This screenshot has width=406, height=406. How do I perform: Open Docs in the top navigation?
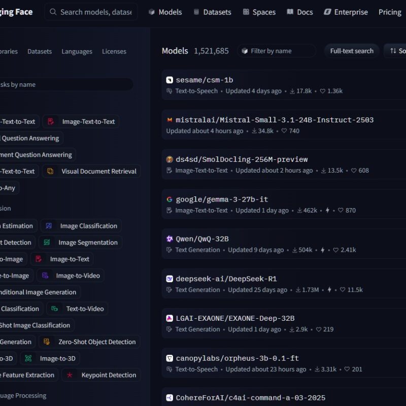[300, 12]
